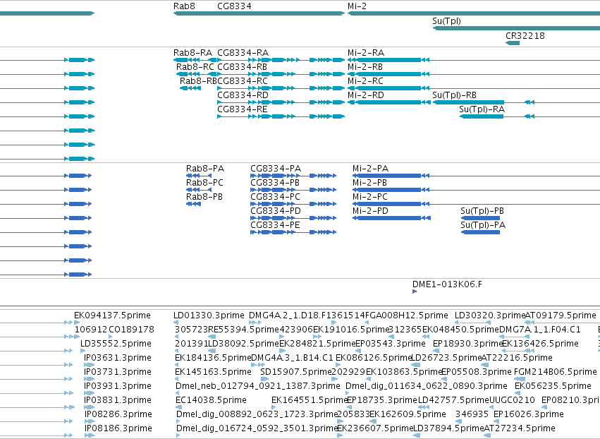
Task: Click protein label Rab8-PB
Action: pos(204,198)
